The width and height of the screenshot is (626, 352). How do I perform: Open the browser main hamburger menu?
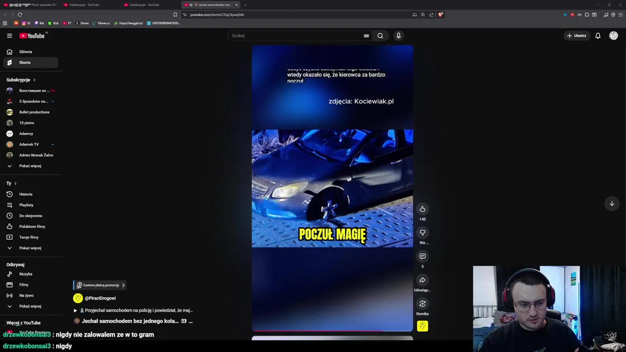click(x=620, y=15)
